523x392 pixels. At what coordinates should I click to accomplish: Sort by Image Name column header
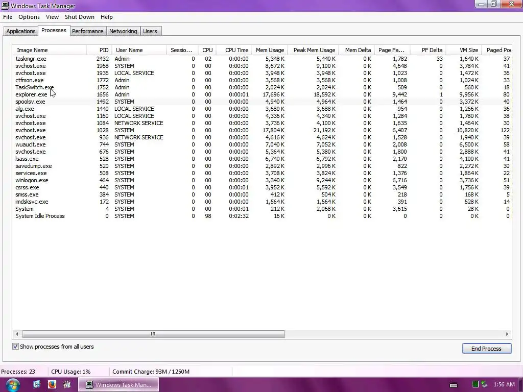coord(50,50)
